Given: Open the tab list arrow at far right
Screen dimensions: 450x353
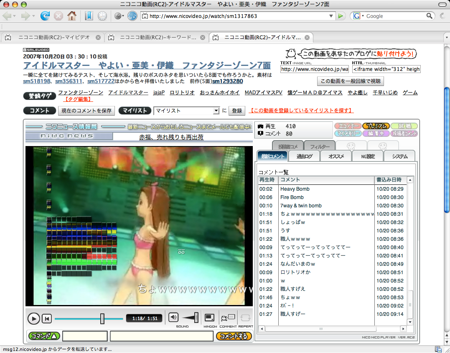Looking at the screenshot, I should 446,38.
